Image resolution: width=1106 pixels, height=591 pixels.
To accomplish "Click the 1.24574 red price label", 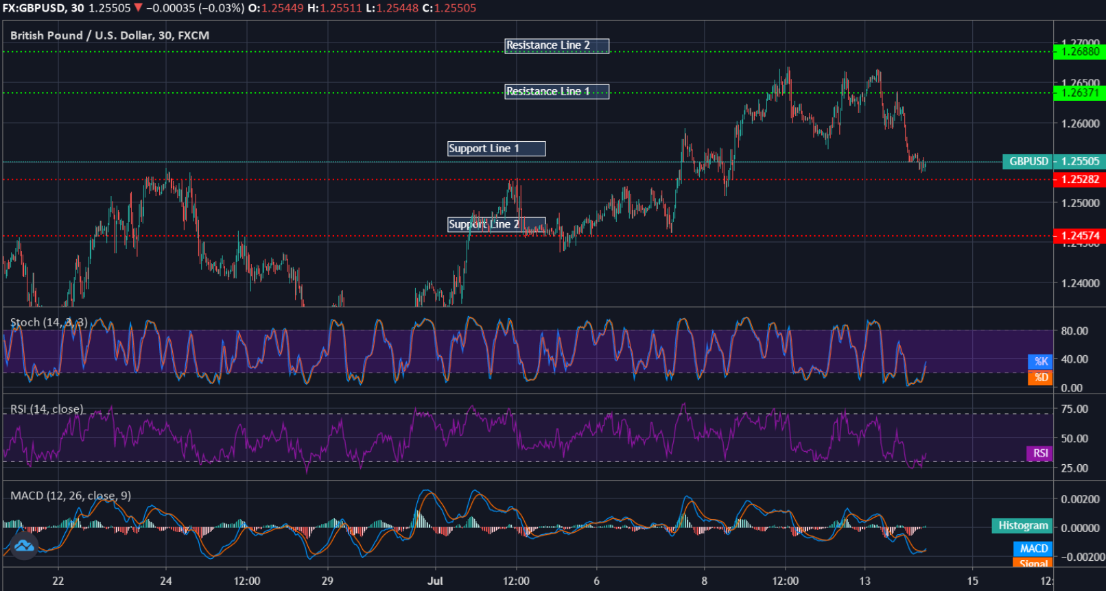I will point(1080,236).
